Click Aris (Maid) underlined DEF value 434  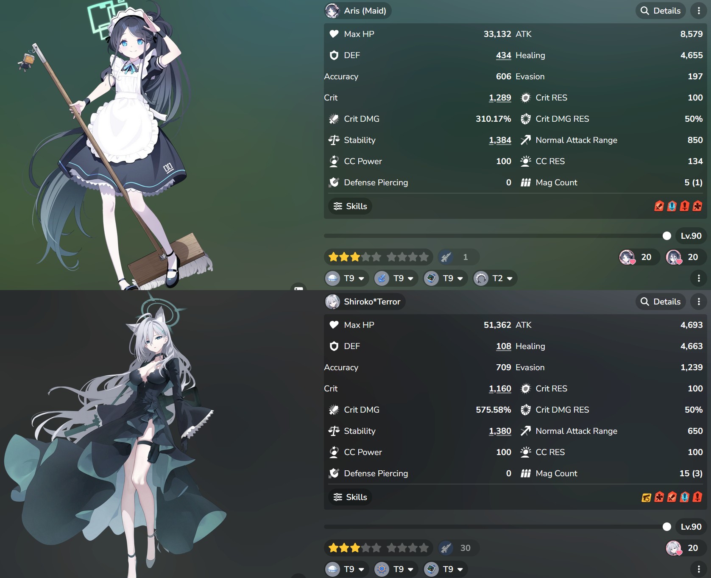tap(503, 55)
